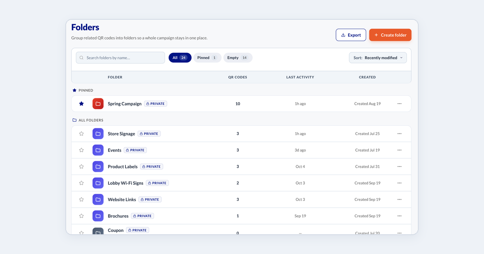Open the Spring Campaign folder name
This screenshot has width=484, height=254.
(125, 104)
